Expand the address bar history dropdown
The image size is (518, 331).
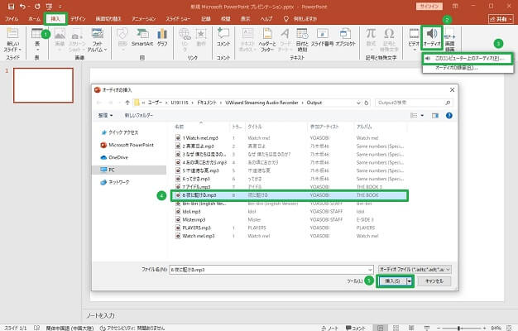coord(359,103)
